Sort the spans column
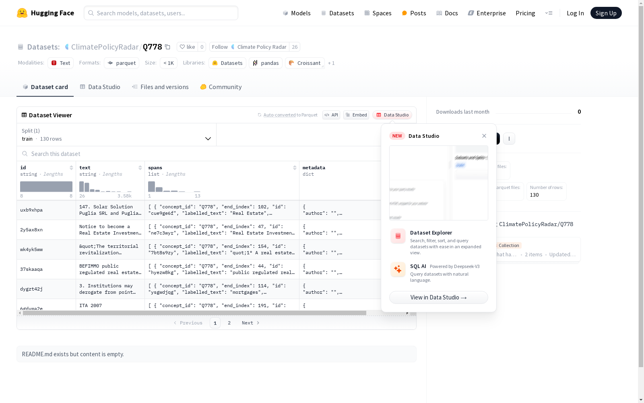Image resolution: width=644 pixels, height=403 pixels. click(x=295, y=168)
